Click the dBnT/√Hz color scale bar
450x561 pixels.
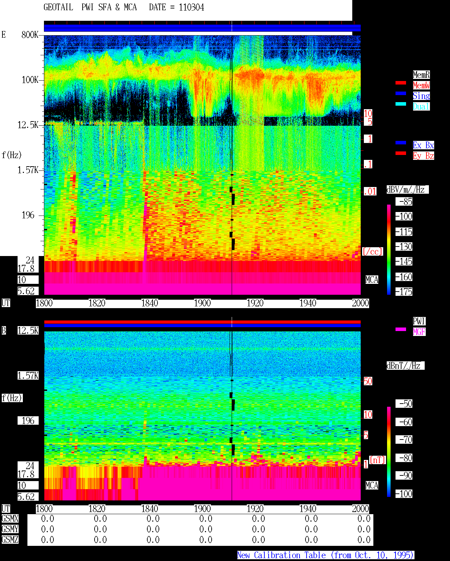click(x=389, y=452)
